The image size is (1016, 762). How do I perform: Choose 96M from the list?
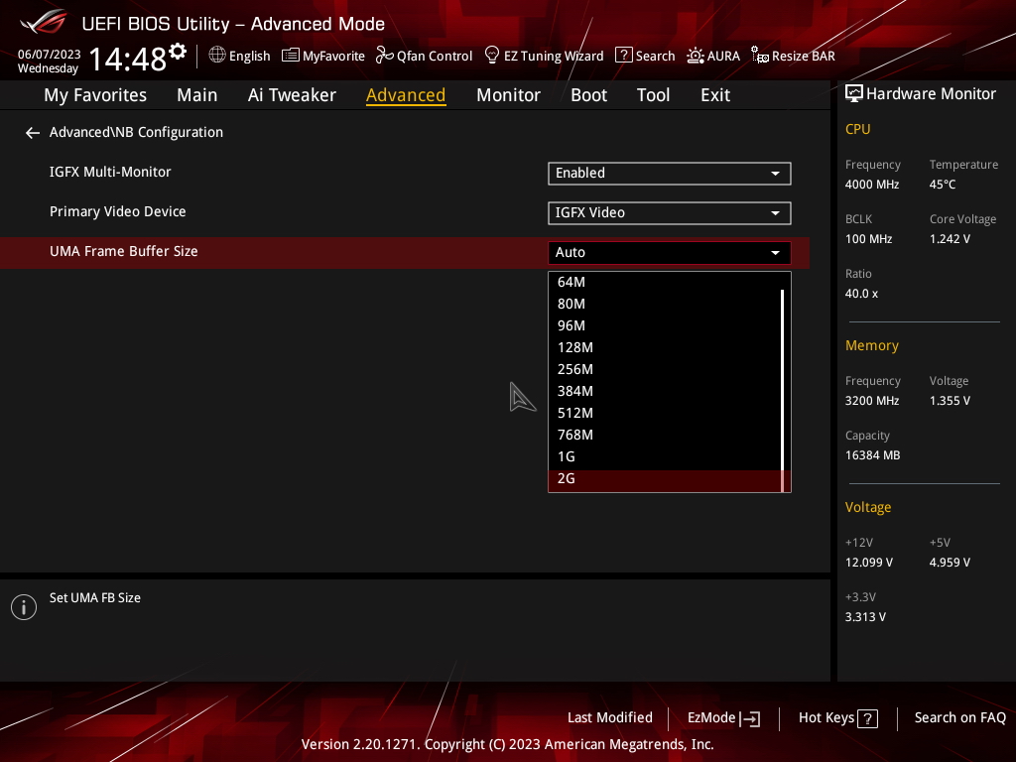coord(665,325)
